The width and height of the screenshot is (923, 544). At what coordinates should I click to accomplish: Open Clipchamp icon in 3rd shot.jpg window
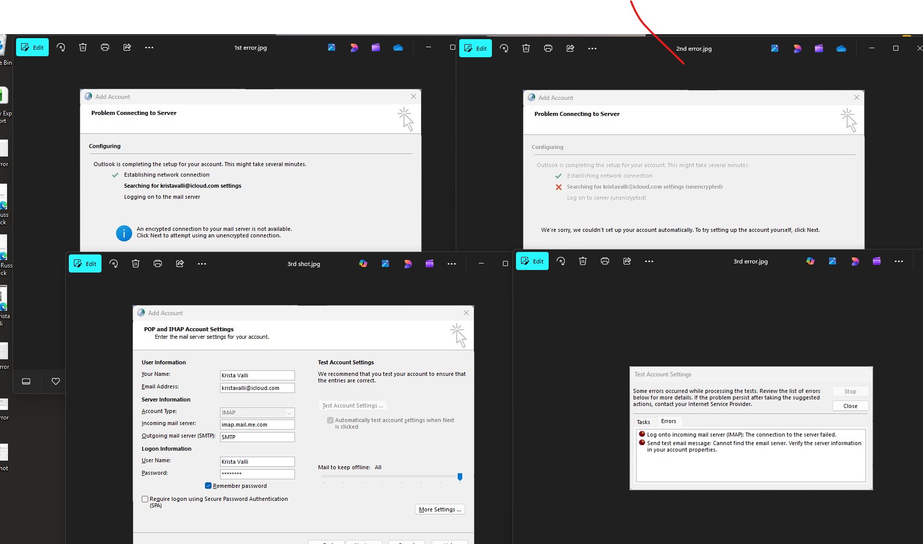tap(430, 263)
